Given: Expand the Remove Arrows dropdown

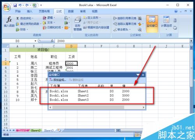Looking at the screenshot, I should pyautogui.click(x=130, y=30).
